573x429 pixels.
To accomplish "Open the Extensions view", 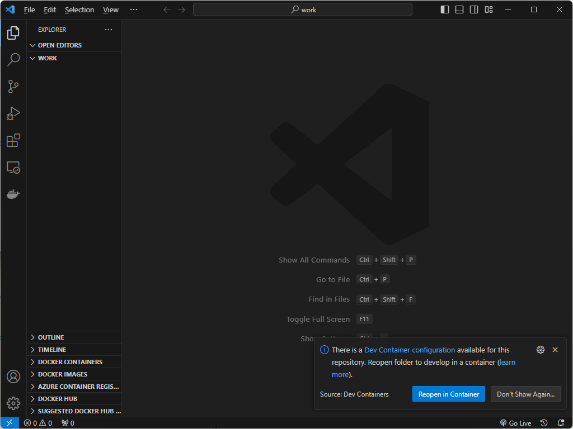I will pyautogui.click(x=13, y=140).
